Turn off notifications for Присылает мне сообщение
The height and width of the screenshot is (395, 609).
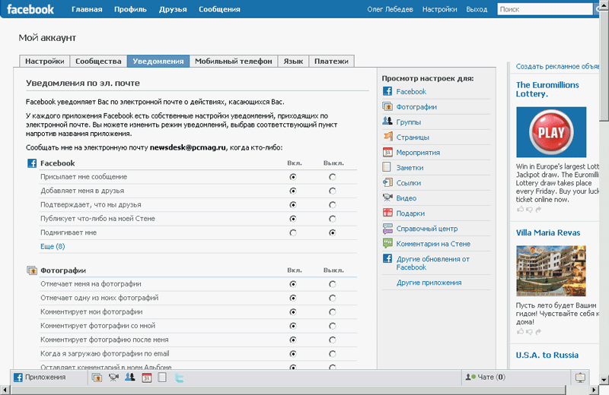click(332, 177)
